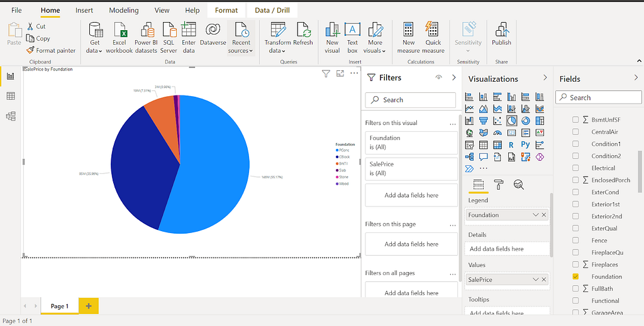Expand the Foundation legend field dropdown
The height and width of the screenshot is (326, 644).
535,215
